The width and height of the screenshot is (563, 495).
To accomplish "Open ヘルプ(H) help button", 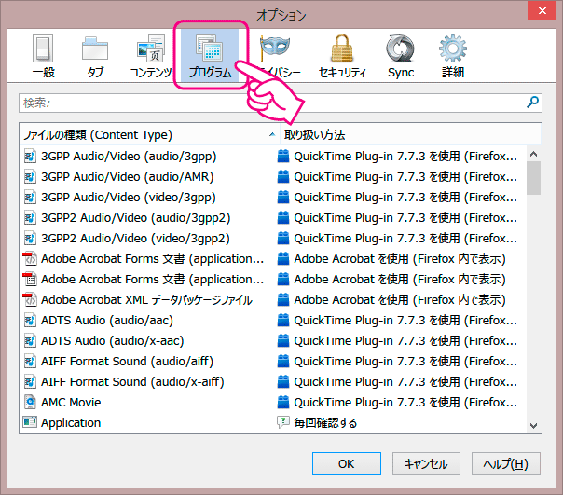I will pyautogui.click(x=506, y=463).
